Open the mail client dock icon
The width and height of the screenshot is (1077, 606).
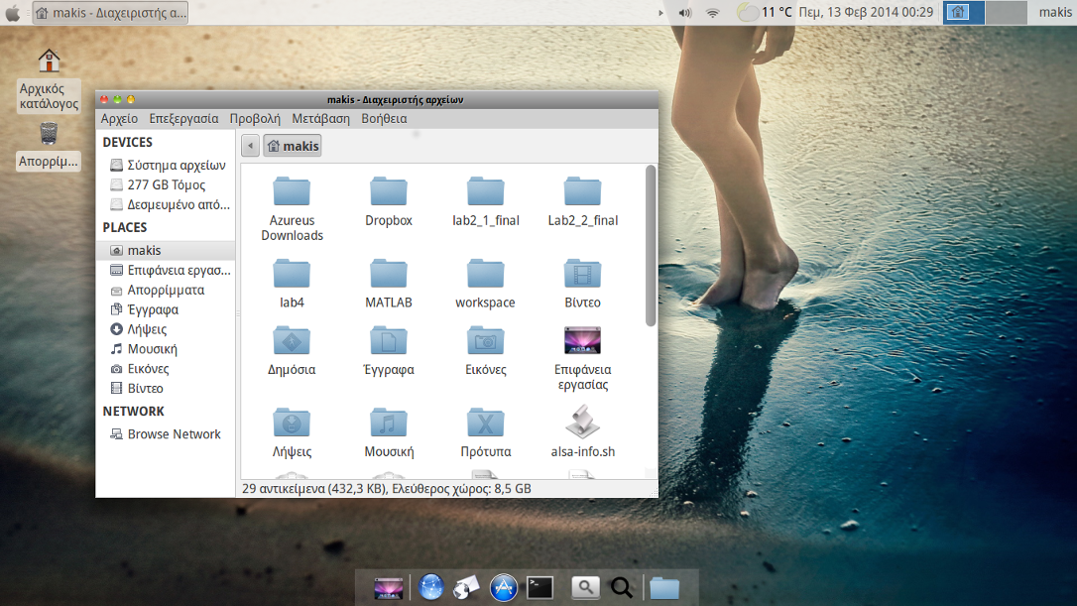(x=466, y=587)
